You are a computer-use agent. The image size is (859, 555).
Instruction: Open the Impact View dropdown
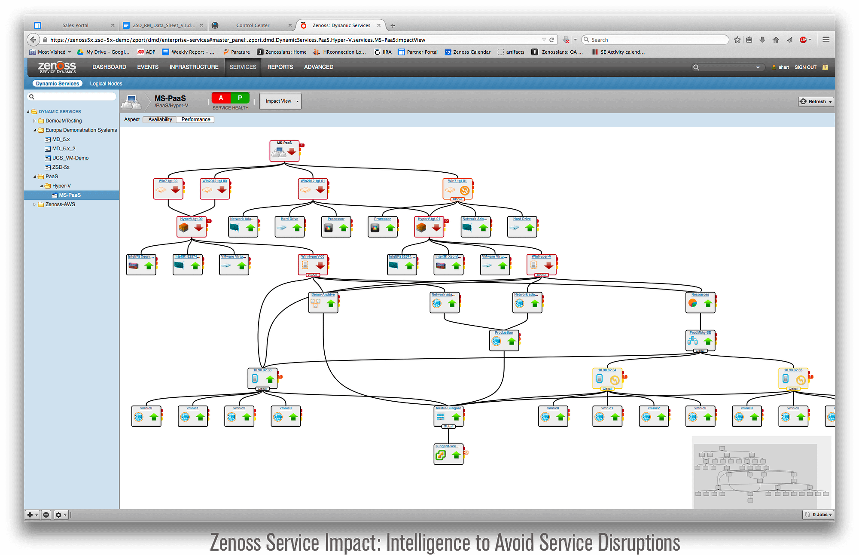(x=280, y=101)
